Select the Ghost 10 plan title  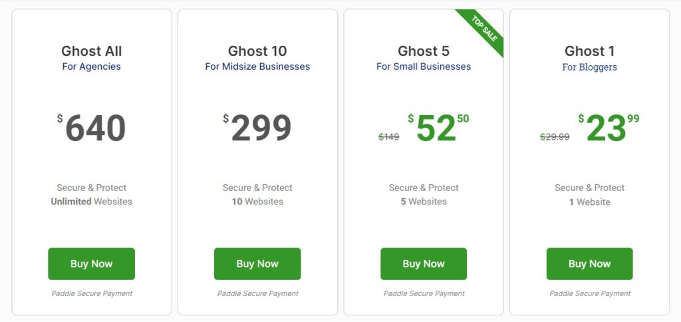click(257, 51)
